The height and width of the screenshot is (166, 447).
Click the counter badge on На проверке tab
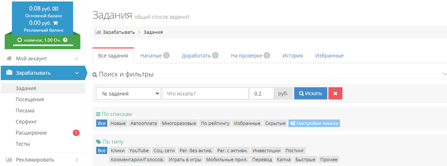tap(267, 55)
